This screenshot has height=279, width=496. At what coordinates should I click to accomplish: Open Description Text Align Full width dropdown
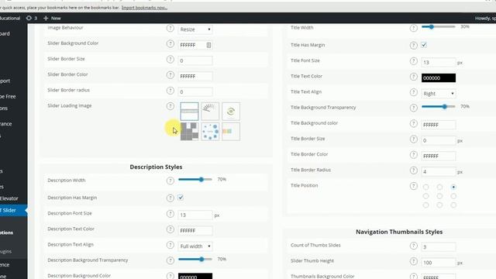point(195,246)
